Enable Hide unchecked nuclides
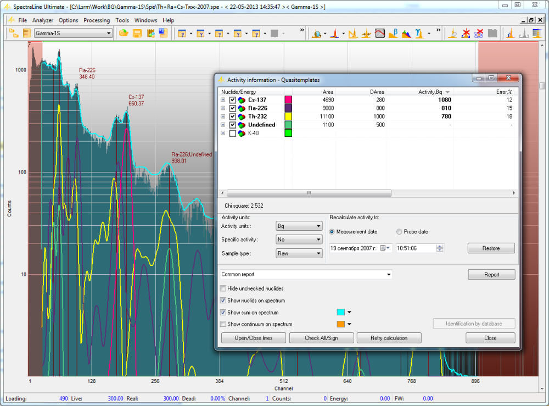The width and height of the screenshot is (549, 406). tap(223, 288)
